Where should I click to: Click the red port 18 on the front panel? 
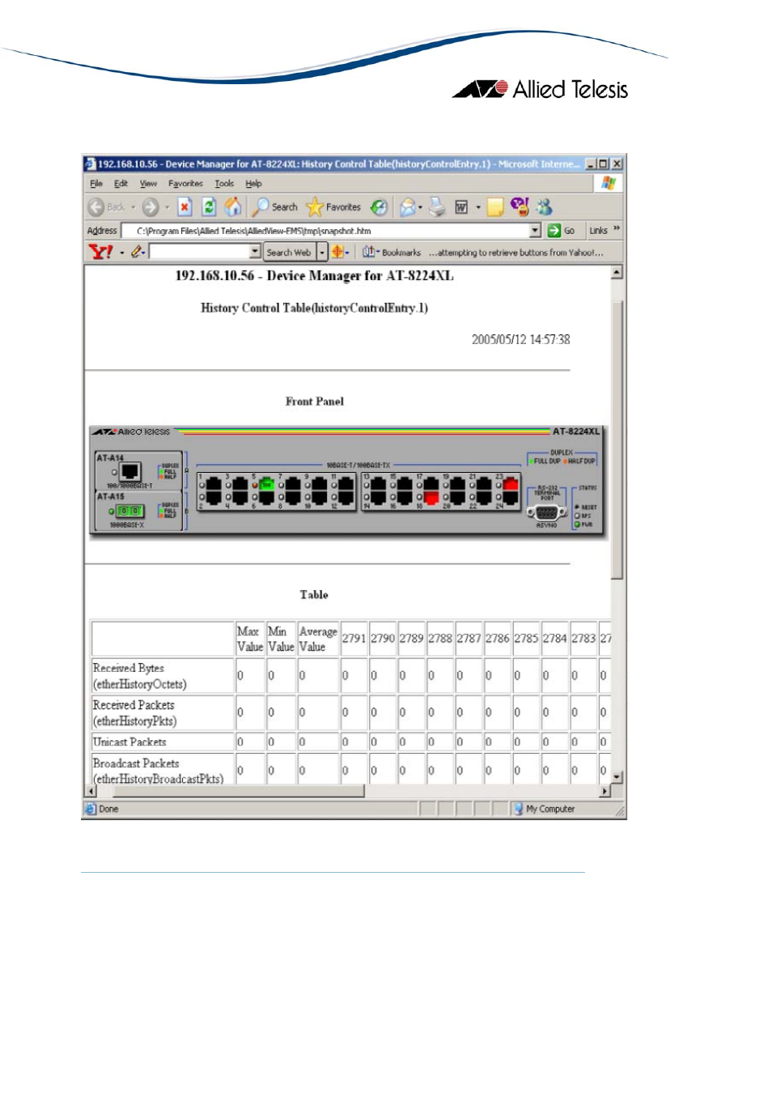point(431,497)
